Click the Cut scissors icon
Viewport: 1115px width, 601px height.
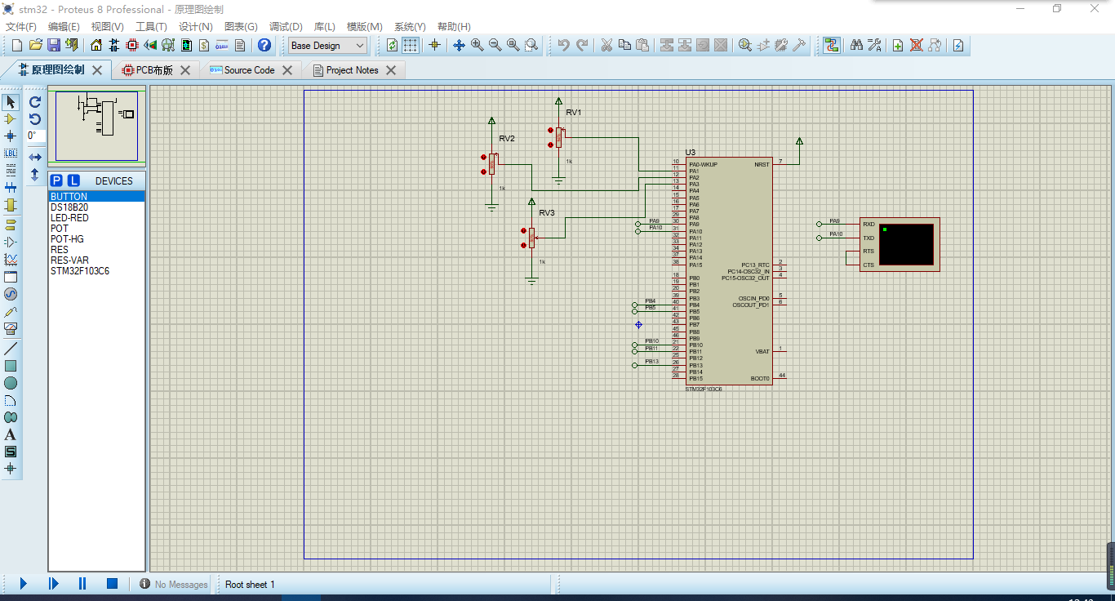point(606,45)
